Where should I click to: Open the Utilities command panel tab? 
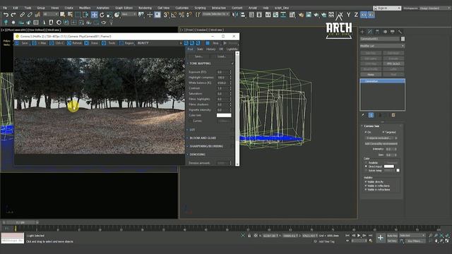tap(400, 32)
